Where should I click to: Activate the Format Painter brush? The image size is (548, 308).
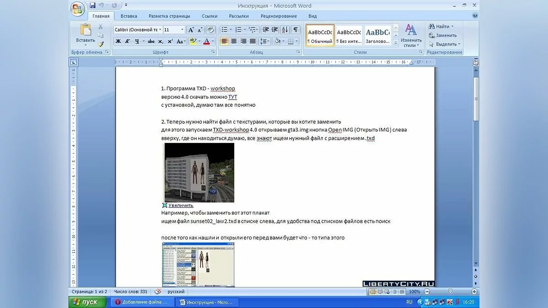[100, 44]
